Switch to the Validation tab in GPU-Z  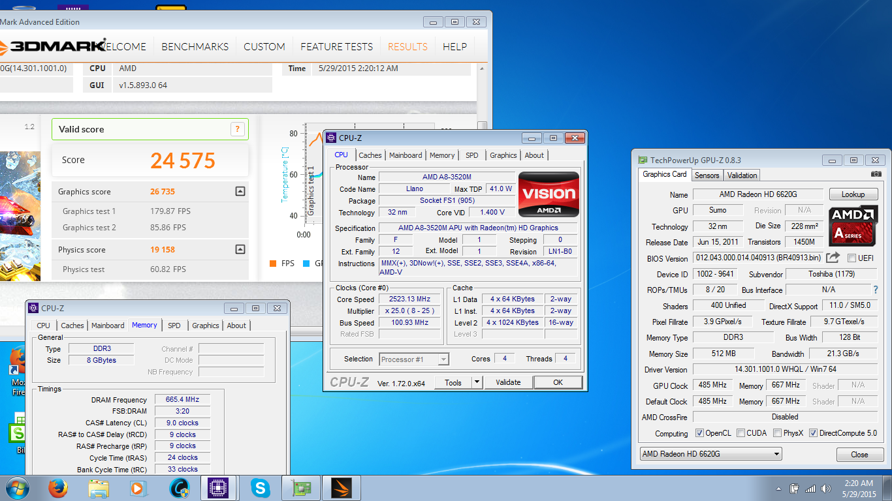[x=742, y=175]
